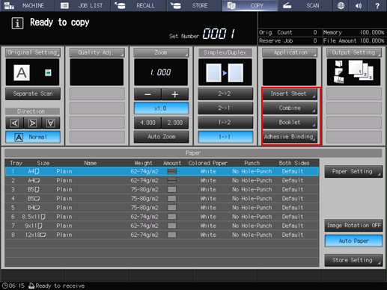387x290 pixels.
Task: Open Paper Setting
Action: pyautogui.click(x=353, y=171)
